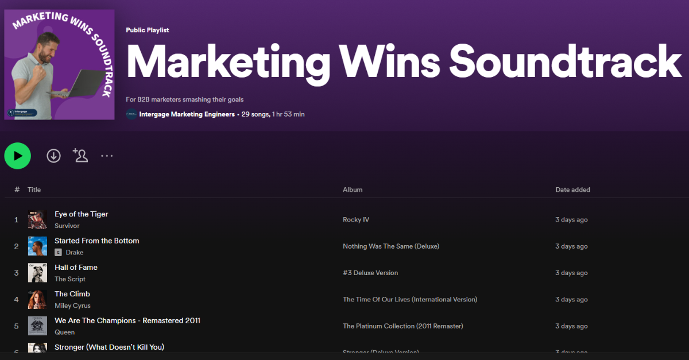Click the Marketing Wins Soundtrack playlist title
Screen dimensions: 689x360
tap(404, 62)
